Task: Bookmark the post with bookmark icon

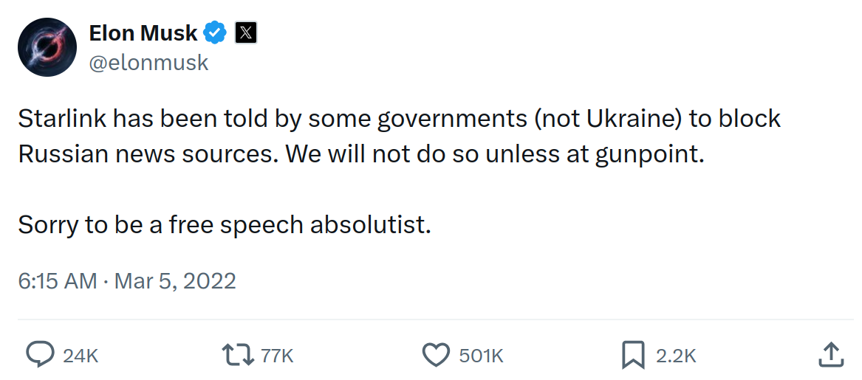Action: click(633, 356)
